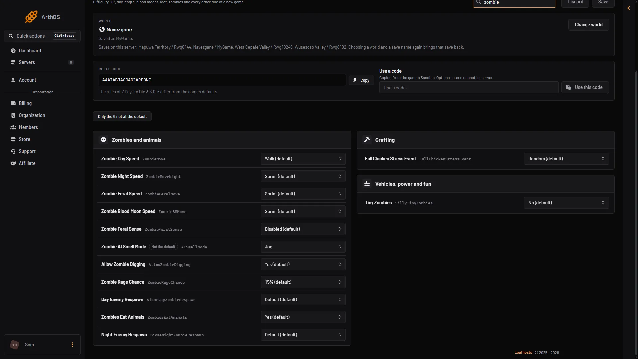
Task: Open the Full Chicken Stress Event dropdown
Action: coord(566,159)
